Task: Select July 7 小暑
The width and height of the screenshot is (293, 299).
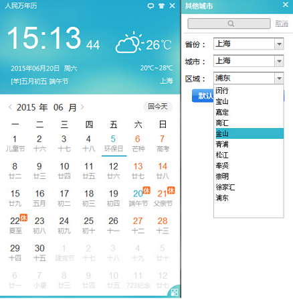Action: pyautogui.click(x=39, y=280)
